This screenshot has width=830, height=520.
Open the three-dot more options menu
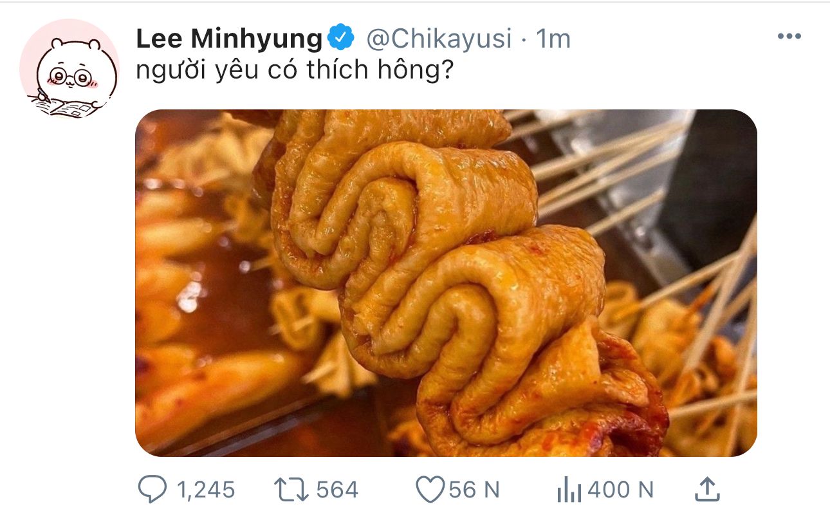(789, 37)
